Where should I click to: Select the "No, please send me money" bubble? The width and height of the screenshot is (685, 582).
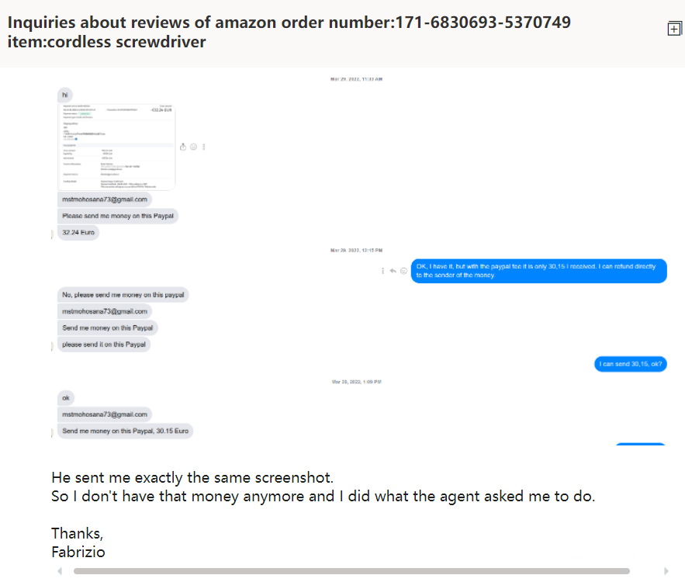pos(124,295)
